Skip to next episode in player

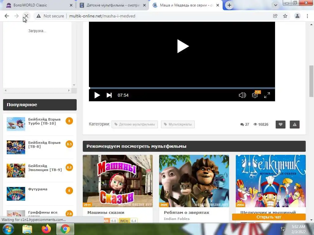coord(109,95)
